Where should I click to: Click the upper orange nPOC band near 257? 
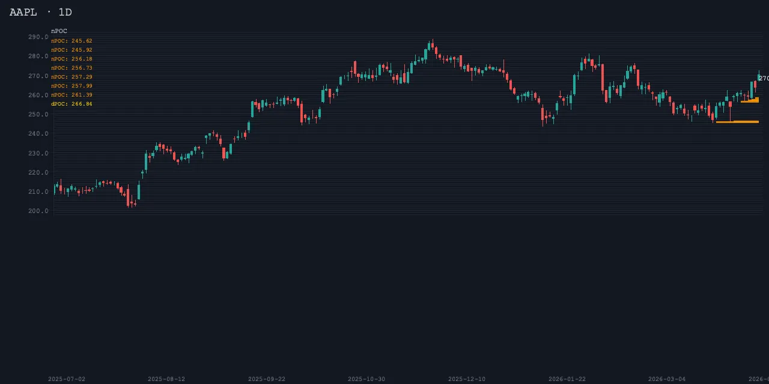click(750, 101)
